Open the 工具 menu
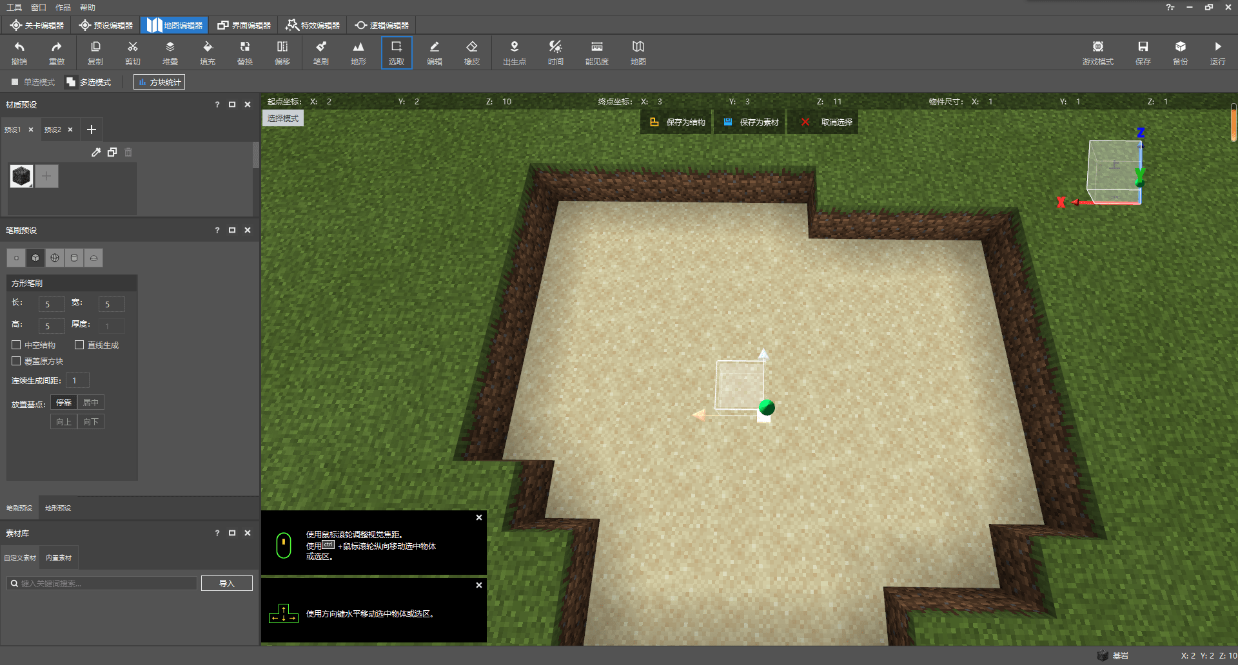This screenshot has height=665, width=1238. [14, 7]
